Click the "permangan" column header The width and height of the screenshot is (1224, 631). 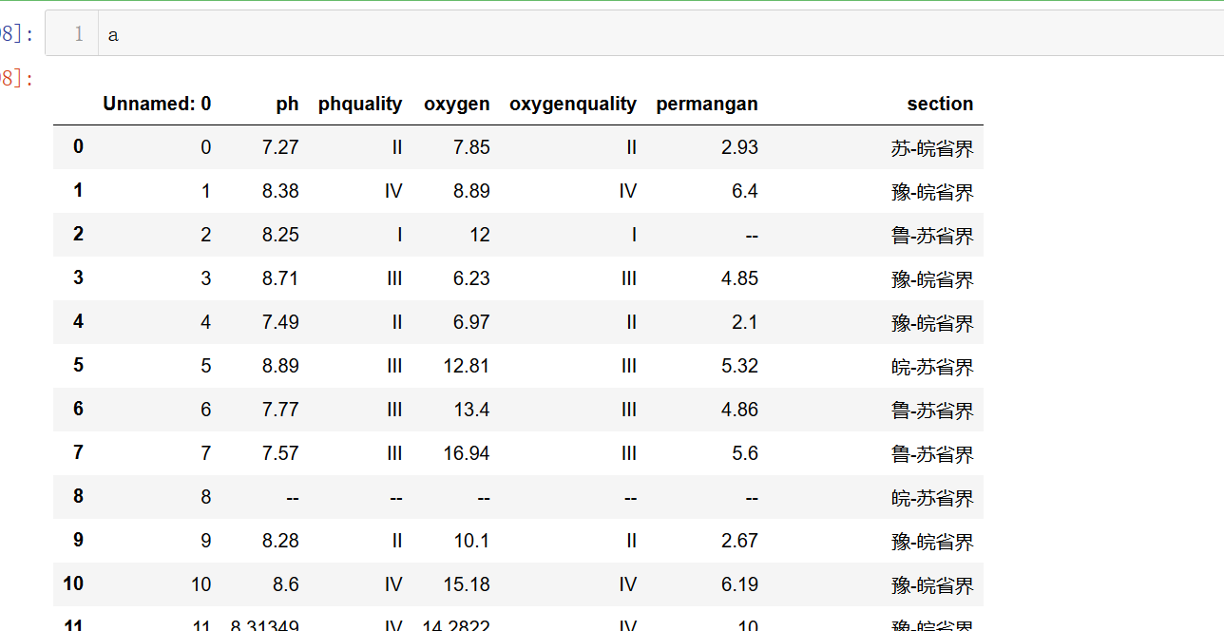tap(706, 104)
